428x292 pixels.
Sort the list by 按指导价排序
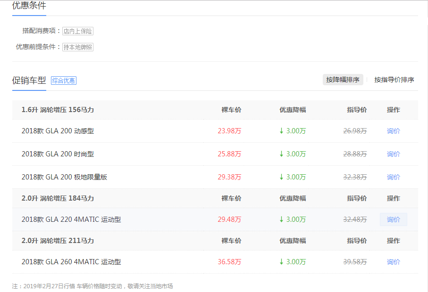394,80
